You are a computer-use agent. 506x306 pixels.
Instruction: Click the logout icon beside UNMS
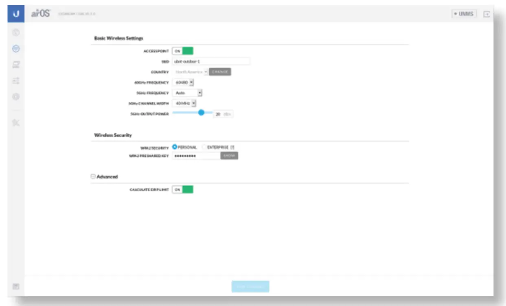tap(486, 14)
